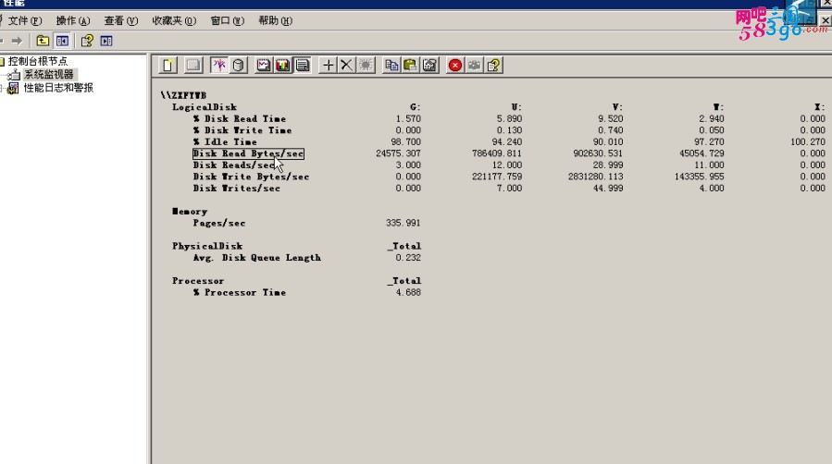The image size is (832, 464).
Task: Click the View Log Data cylinder icon
Action: [x=238, y=65]
